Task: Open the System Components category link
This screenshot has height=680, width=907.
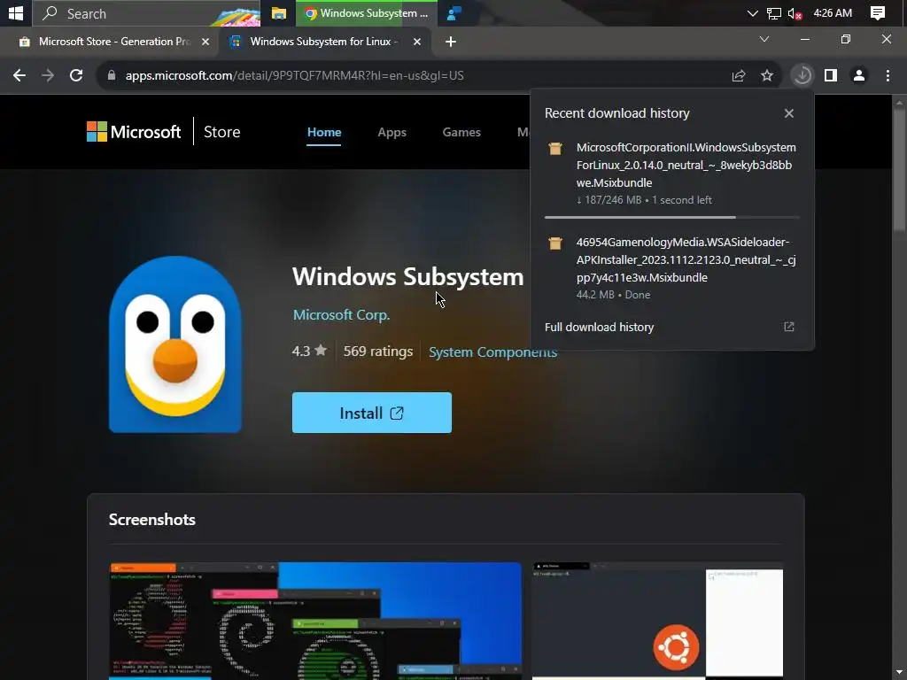Action: point(492,352)
